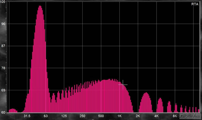This screenshot has height=120, width=202.
Task: Select the 69 level axis label
Action: coord(4,90)
